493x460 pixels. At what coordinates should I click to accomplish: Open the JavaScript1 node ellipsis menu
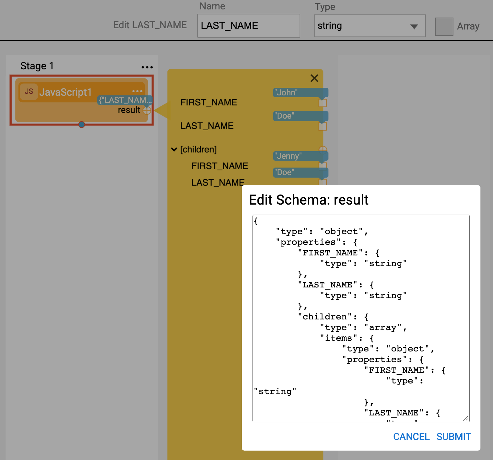[x=137, y=91]
